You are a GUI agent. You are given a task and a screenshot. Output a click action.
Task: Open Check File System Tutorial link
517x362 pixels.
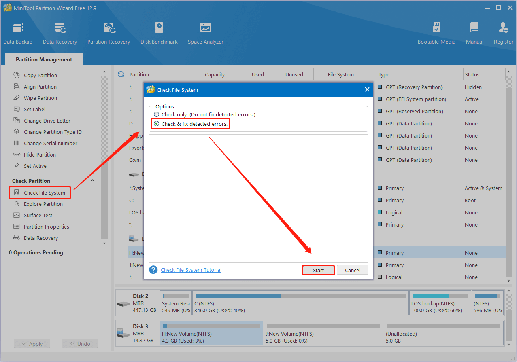click(191, 270)
